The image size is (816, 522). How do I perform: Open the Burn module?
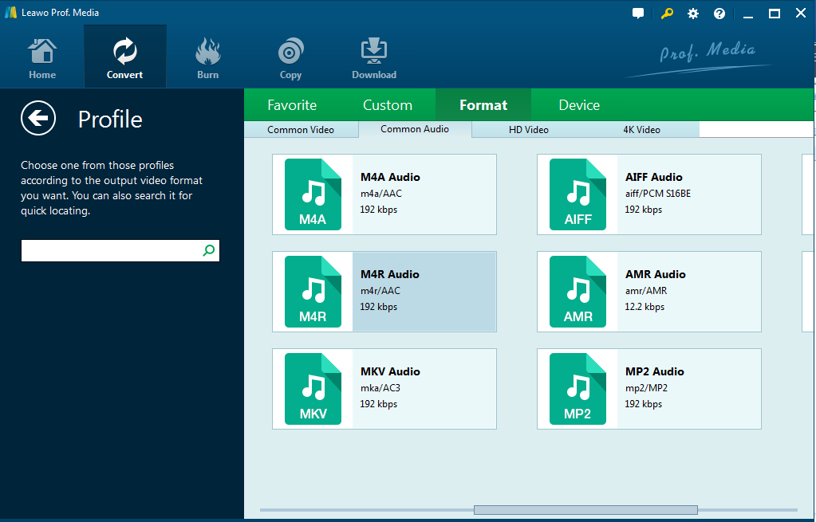tap(207, 59)
